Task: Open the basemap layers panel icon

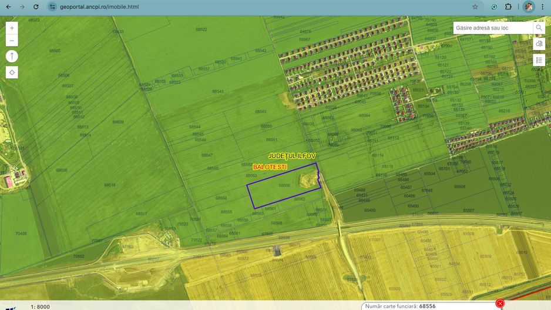Action: point(539,44)
